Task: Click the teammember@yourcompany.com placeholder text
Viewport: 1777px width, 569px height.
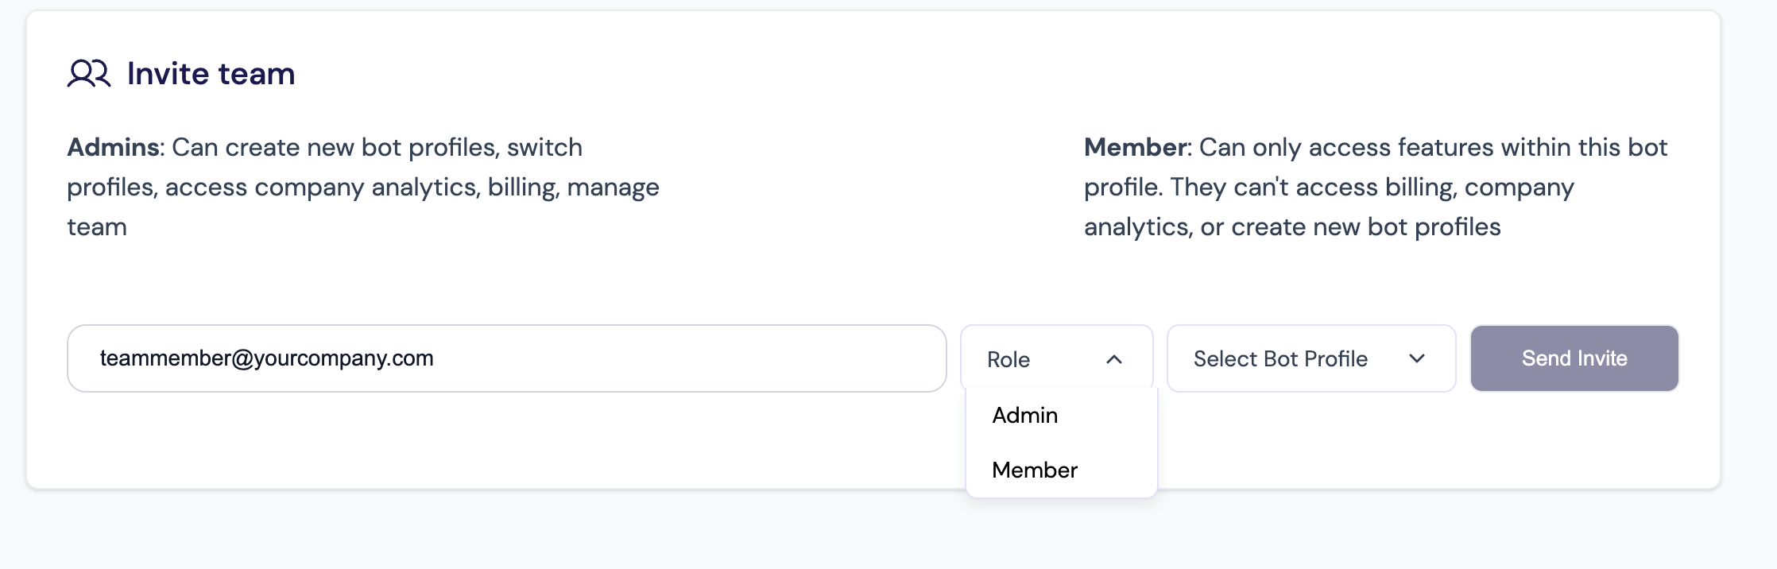Action: click(266, 358)
